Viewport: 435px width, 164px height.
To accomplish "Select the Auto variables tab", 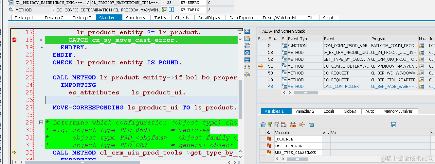I will click(370, 111).
